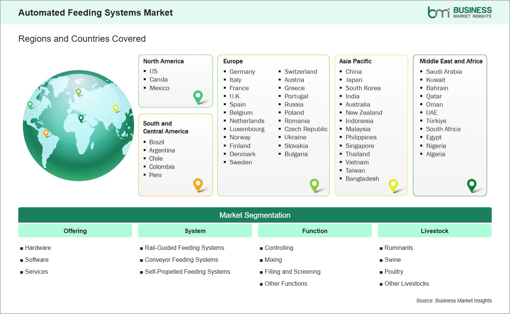510x314 pixels.
Task: Click the Source: Business Market Insights link
Action: coord(454,301)
